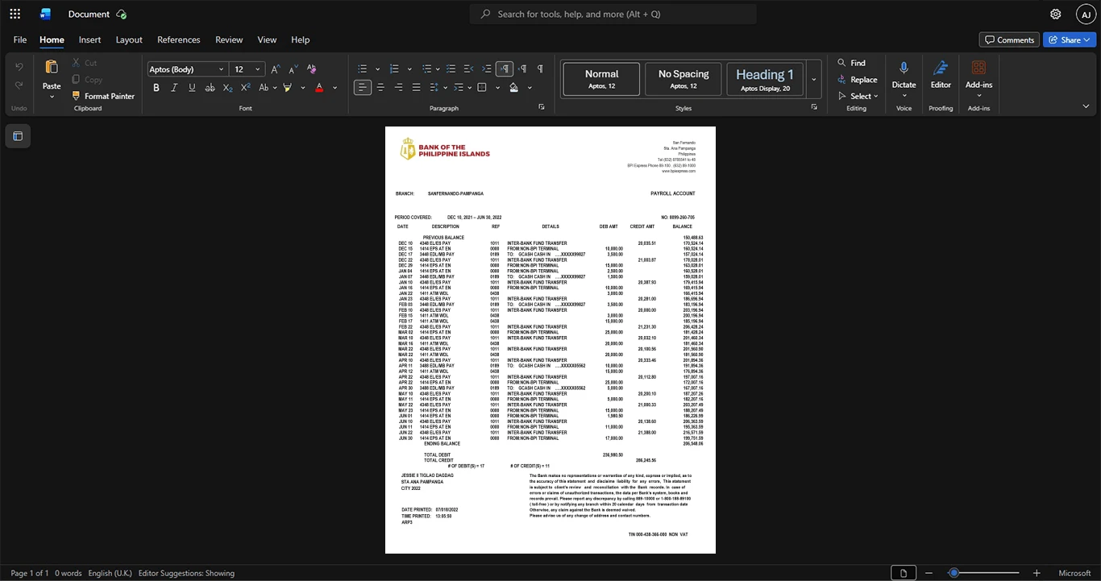Toggle italic formatting
Viewport: 1101px width, 581px height.
pyautogui.click(x=174, y=87)
